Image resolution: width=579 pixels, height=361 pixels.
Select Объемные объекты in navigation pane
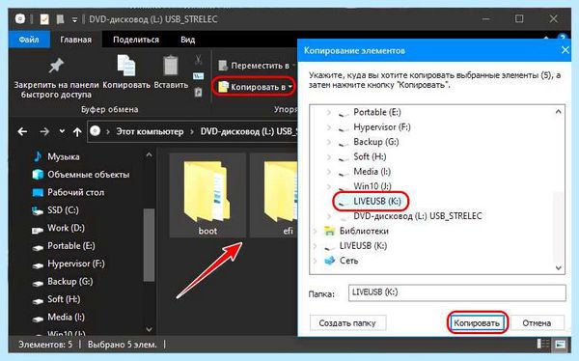click(x=88, y=175)
